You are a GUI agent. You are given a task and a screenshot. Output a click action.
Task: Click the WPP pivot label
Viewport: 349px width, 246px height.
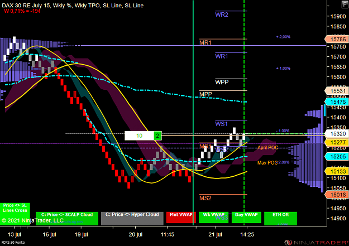222,83
